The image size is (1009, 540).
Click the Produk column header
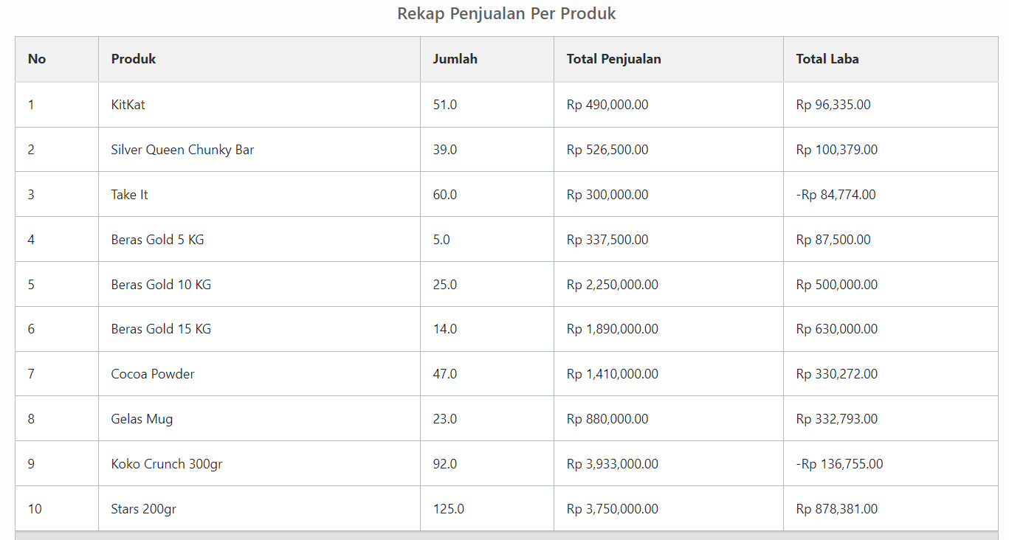[134, 59]
